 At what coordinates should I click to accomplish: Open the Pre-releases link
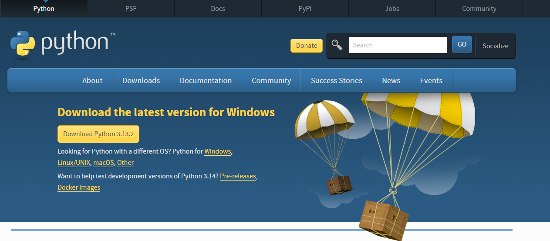(x=238, y=176)
